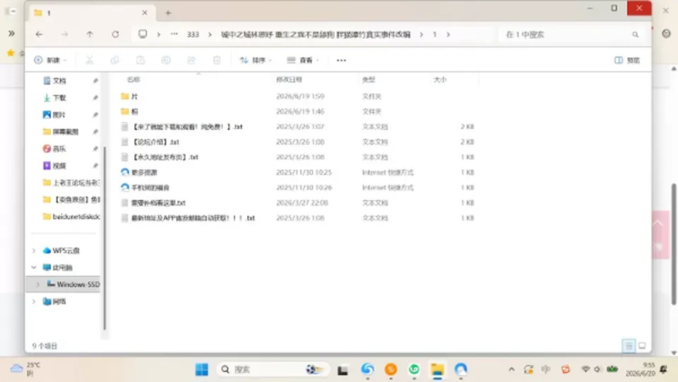
Task: Open the 排序 (Sort) dropdown
Action: click(x=256, y=60)
